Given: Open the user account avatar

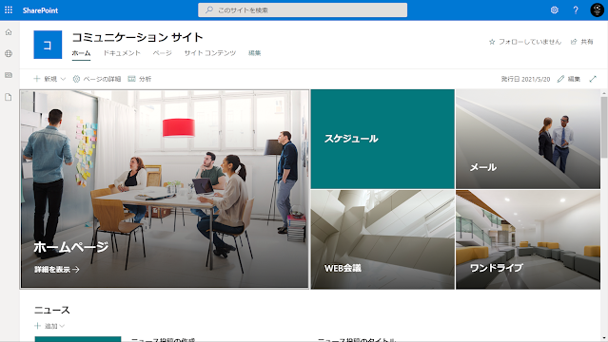Looking at the screenshot, I should (598, 10).
